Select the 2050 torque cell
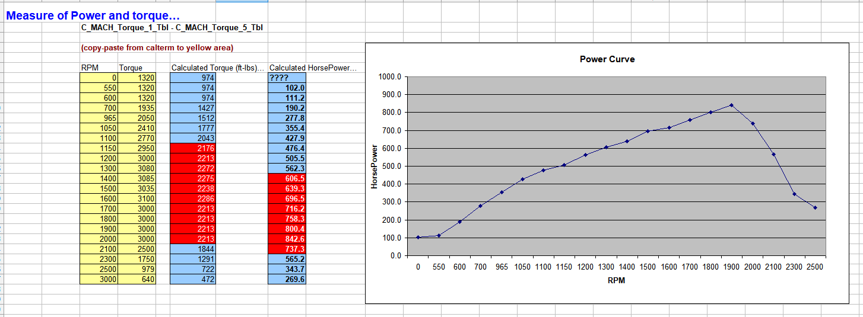The image size is (863, 317). click(x=137, y=118)
